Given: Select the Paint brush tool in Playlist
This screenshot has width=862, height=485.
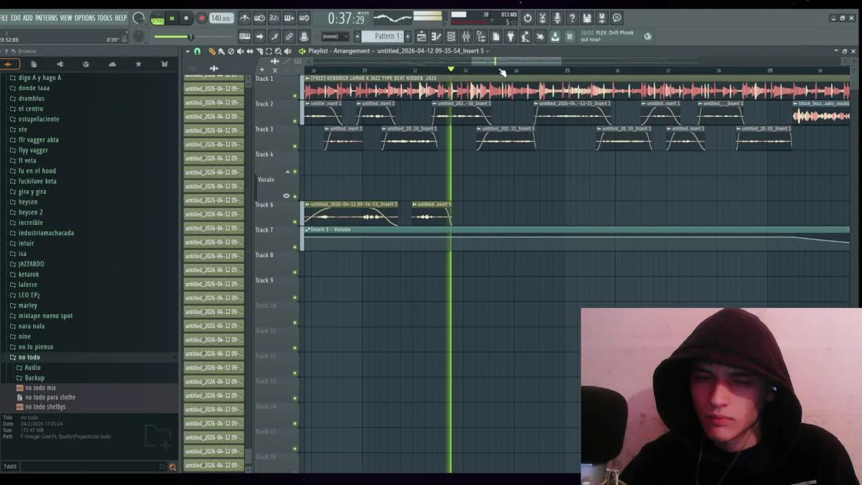Looking at the screenshot, I should click(222, 51).
